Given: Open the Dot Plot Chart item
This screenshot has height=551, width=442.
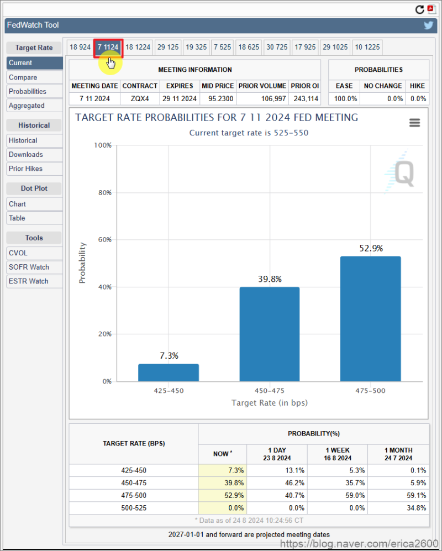Looking at the screenshot, I should [x=34, y=204].
